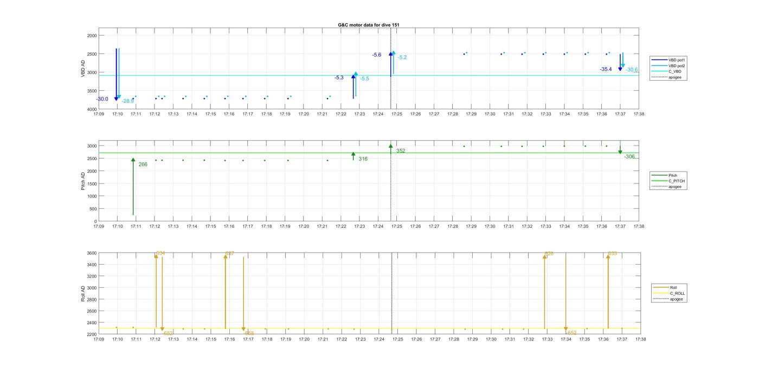Click the title 'G&C motor data for dive 151'
Screen dimensions: 759x375
369,25
